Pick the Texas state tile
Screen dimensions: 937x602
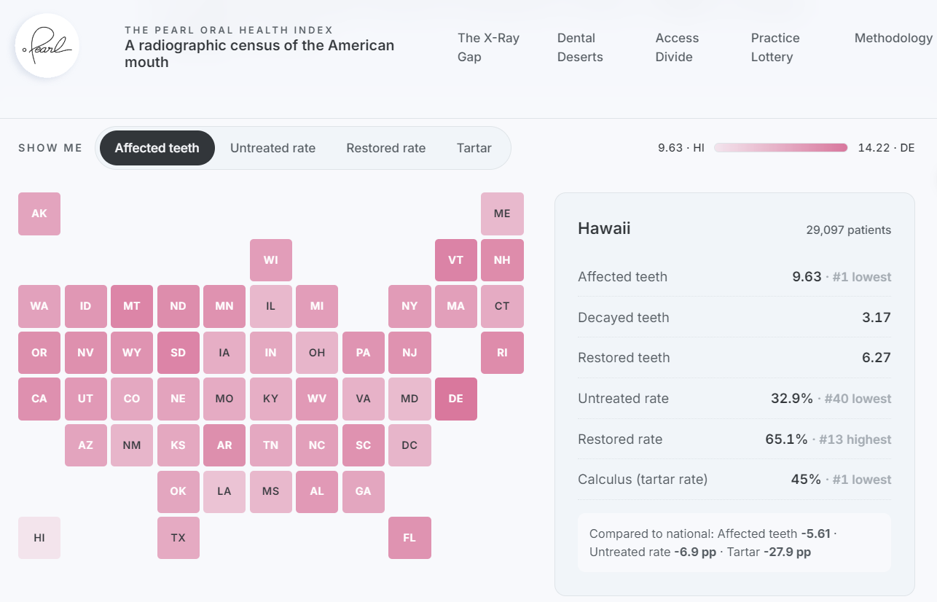(x=179, y=538)
